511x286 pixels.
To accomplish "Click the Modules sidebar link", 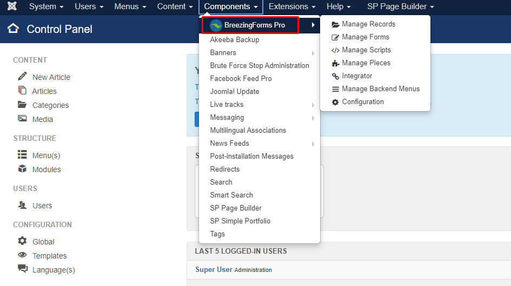I will coord(47,169).
